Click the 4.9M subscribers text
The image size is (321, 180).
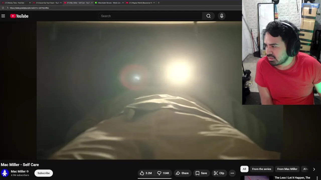[x=20, y=175]
